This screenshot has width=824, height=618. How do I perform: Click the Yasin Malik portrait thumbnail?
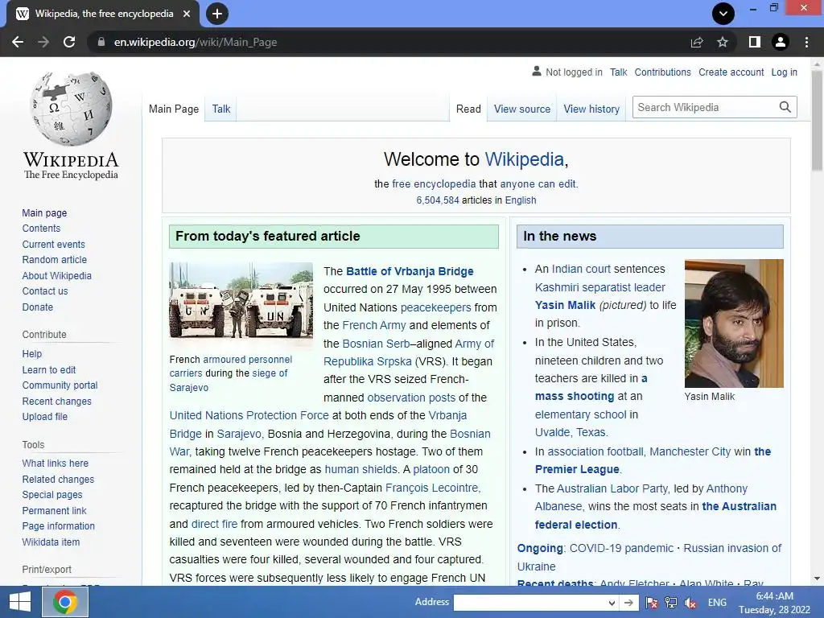pyautogui.click(x=734, y=323)
